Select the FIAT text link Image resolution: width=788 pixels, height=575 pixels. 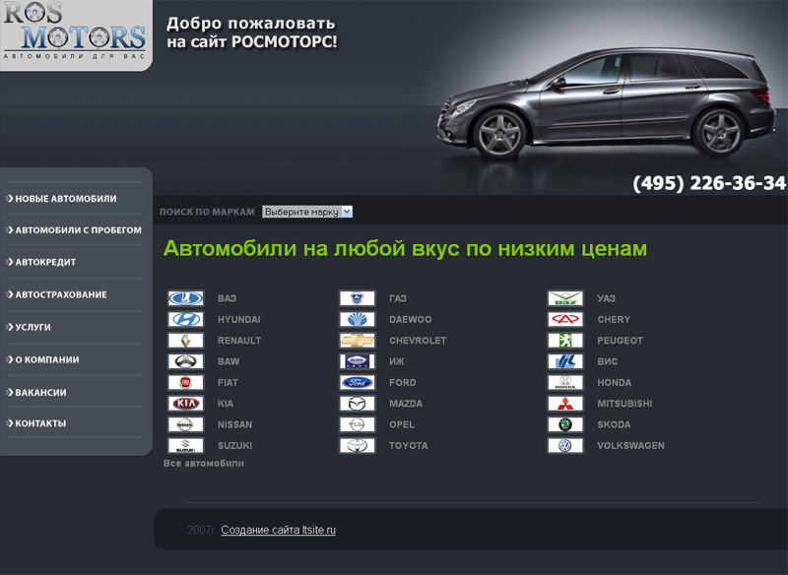[228, 383]
